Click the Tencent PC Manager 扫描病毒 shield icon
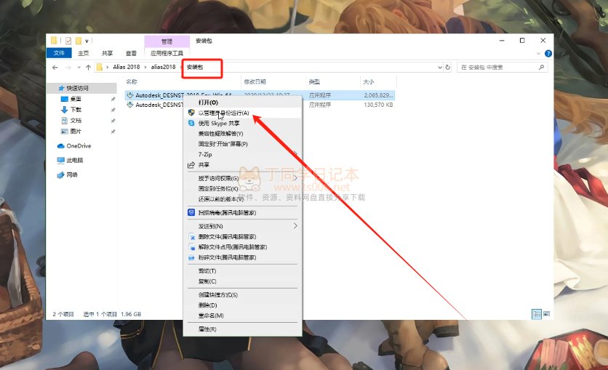Screen dimensions: 608x370 191,212
